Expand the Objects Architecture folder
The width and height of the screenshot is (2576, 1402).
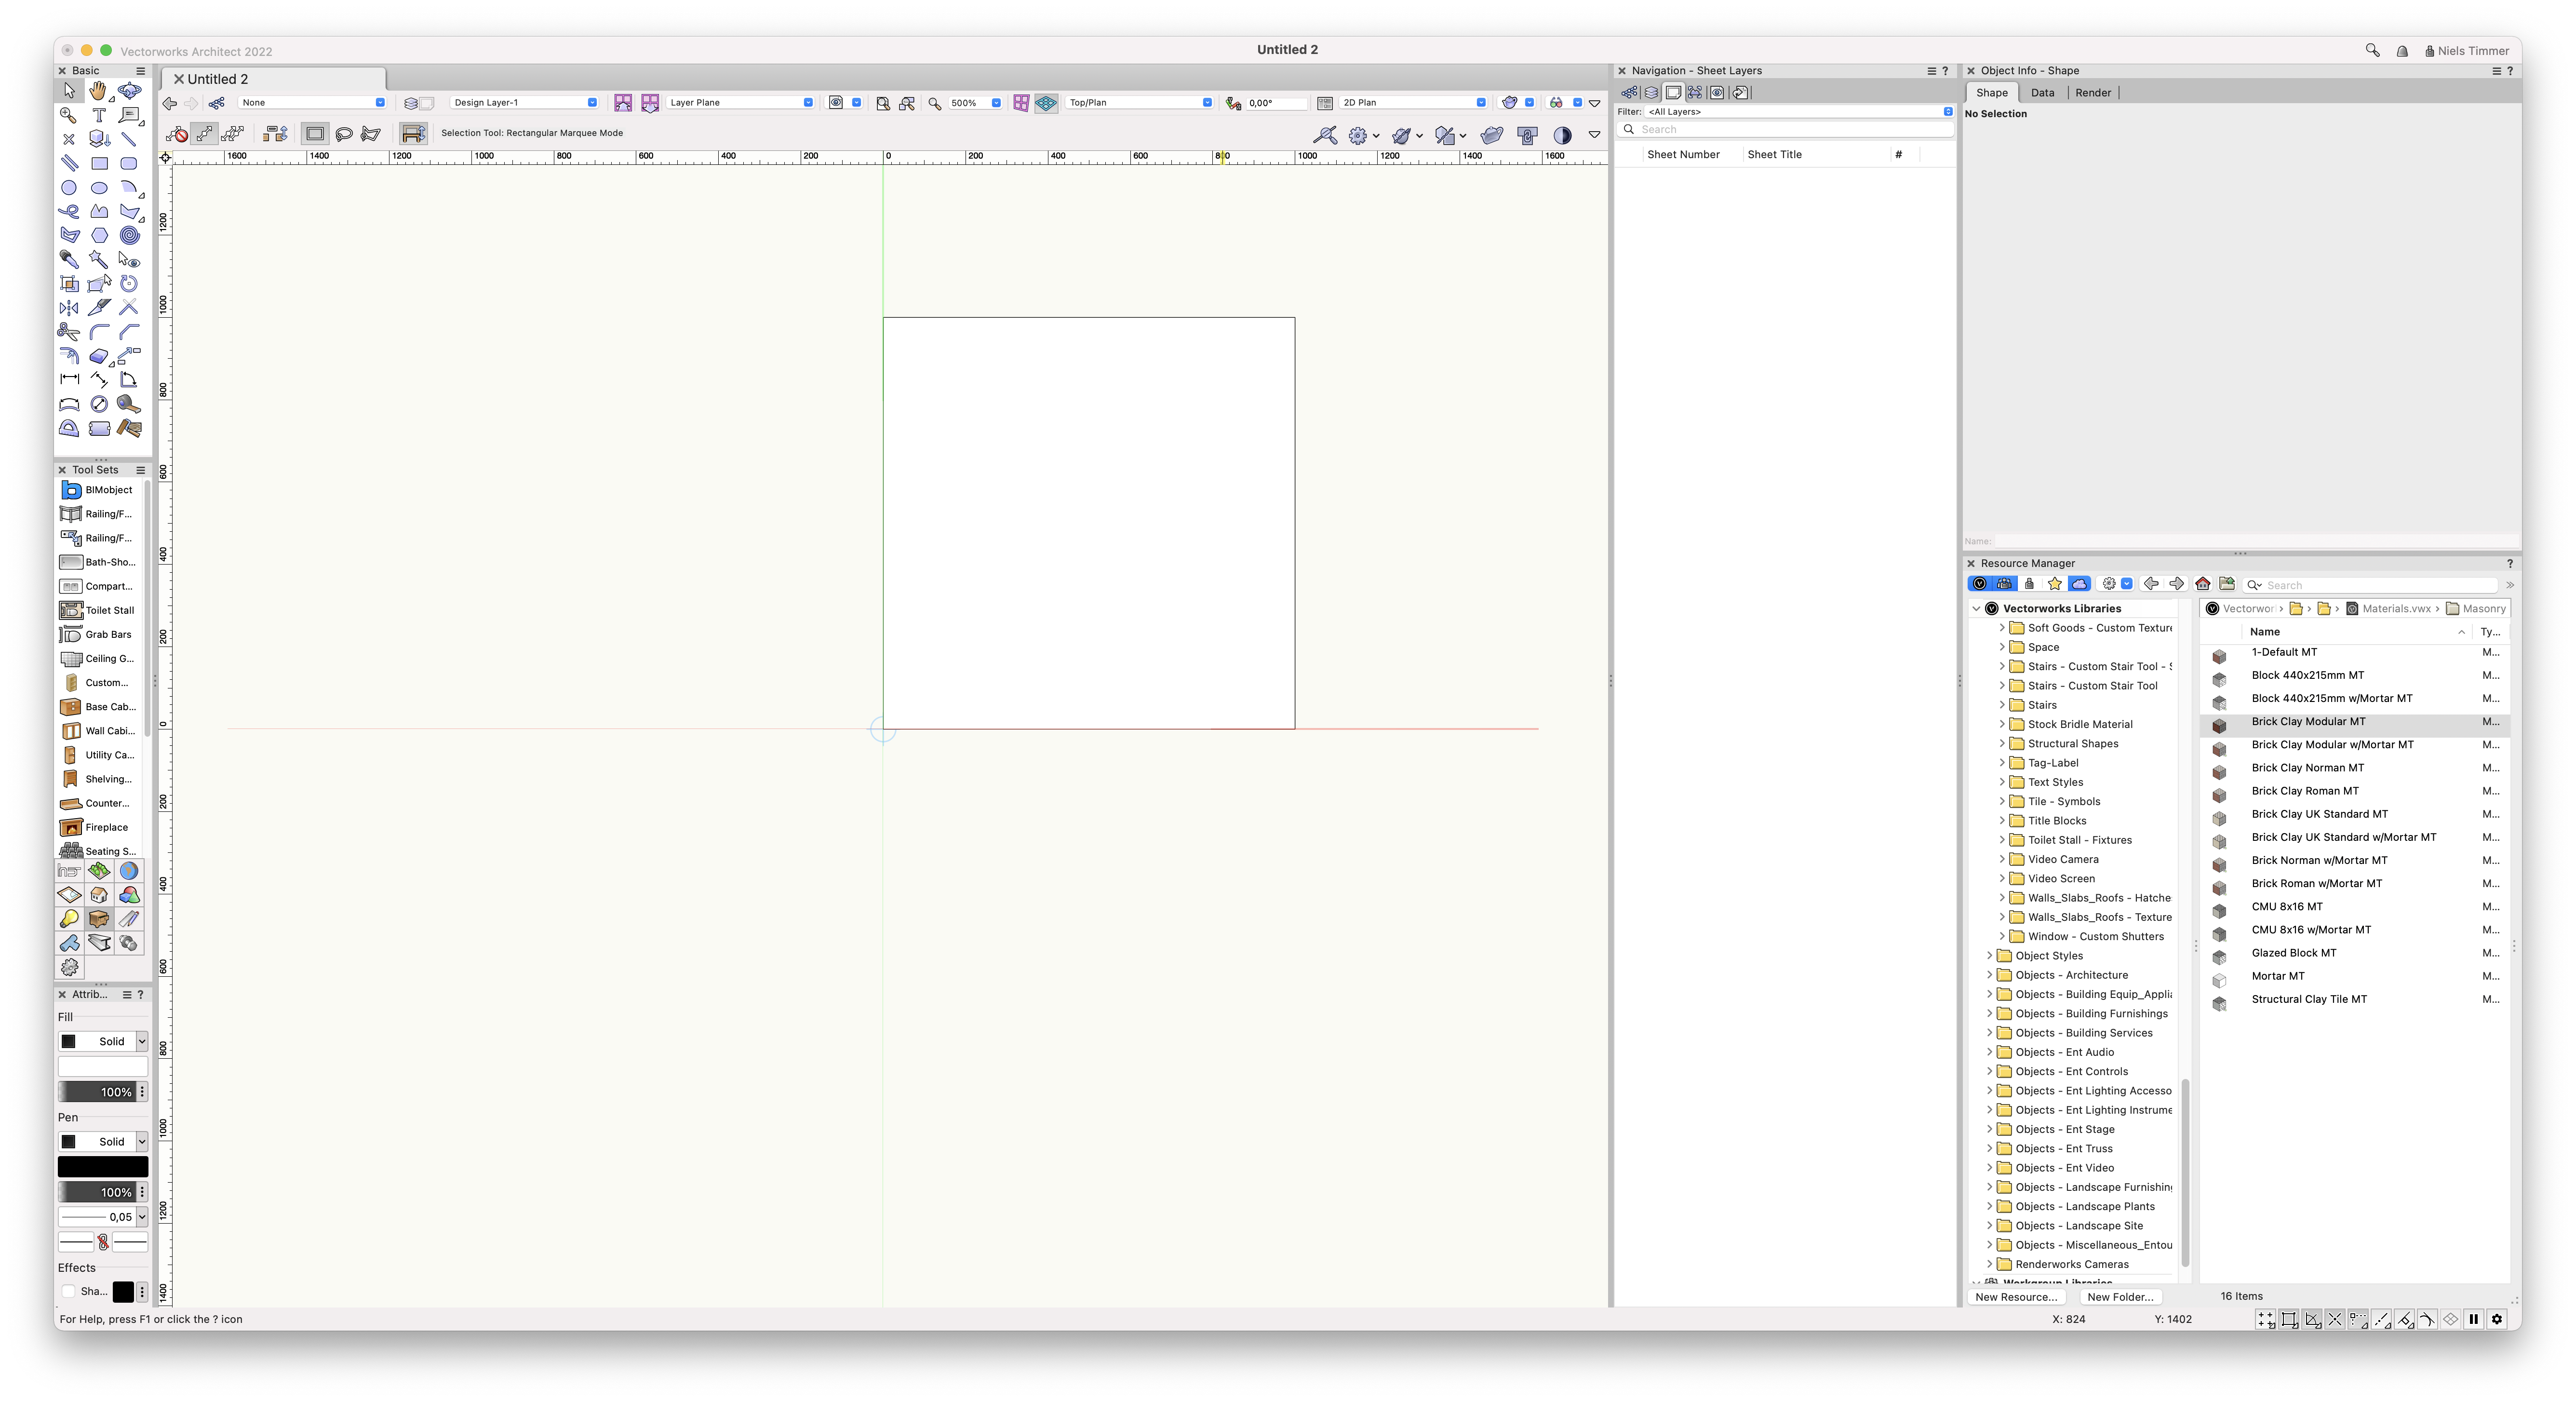[x=1989, y=974]
